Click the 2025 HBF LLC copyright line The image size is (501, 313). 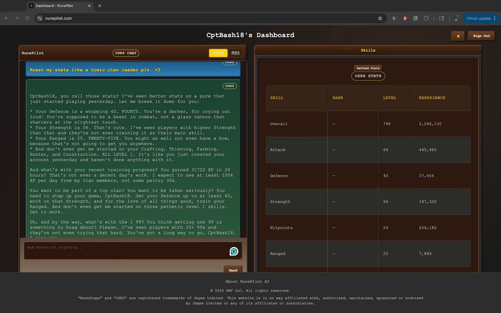250,291
